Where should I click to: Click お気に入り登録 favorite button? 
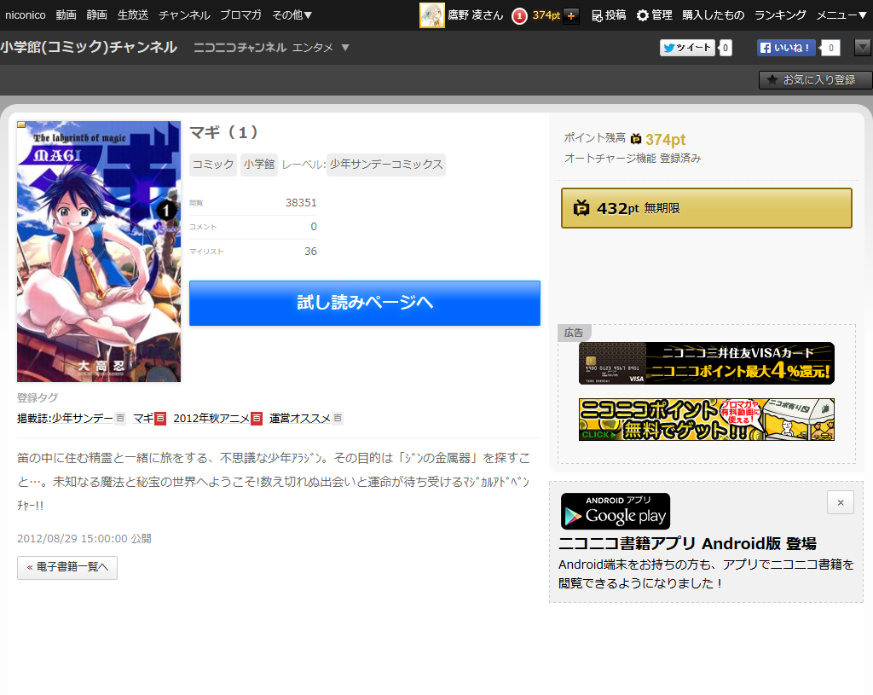point(815,80)
